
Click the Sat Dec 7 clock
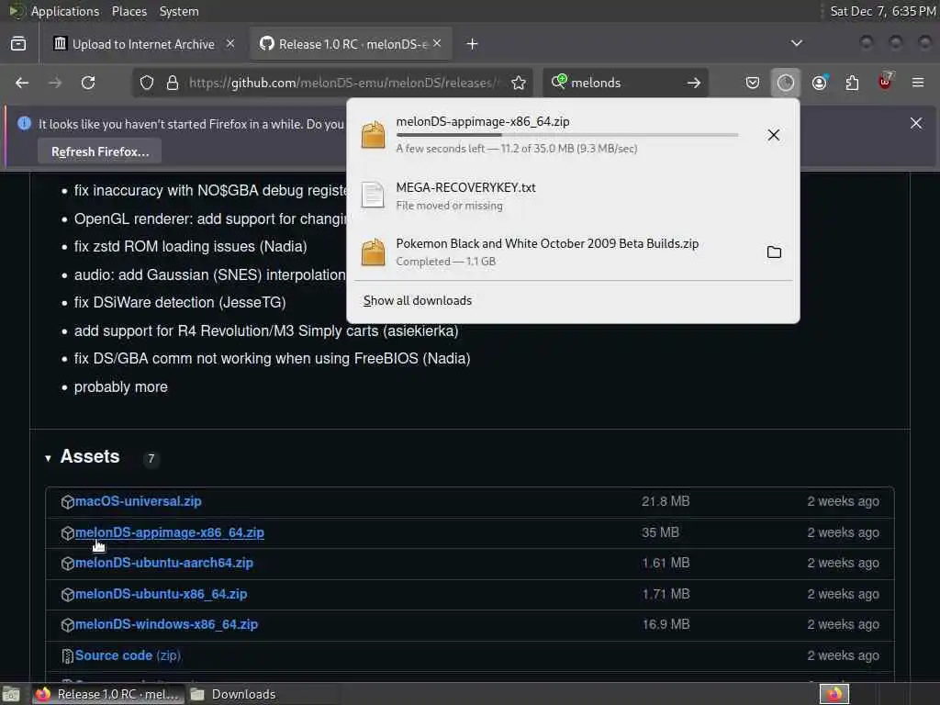(882, 11)
